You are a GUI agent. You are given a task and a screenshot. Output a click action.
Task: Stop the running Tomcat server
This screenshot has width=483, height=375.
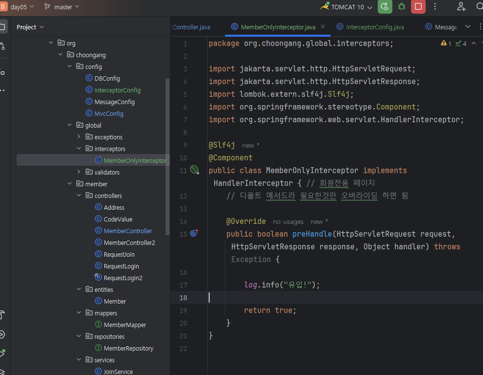(x=418, y=7)
